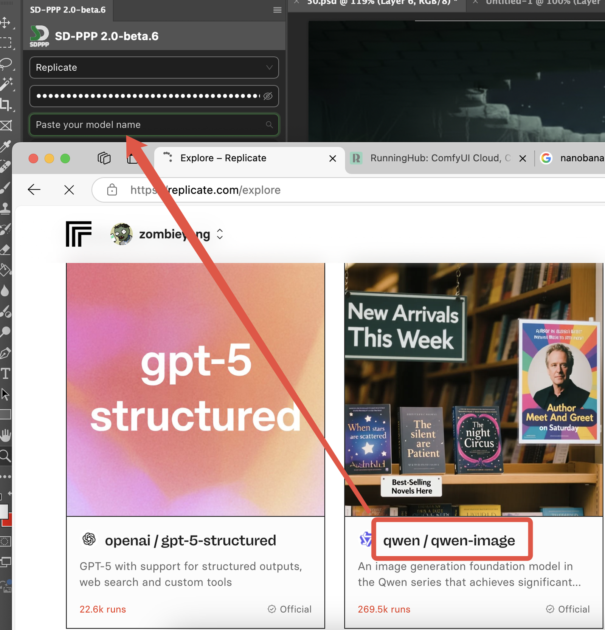Screen dimensions: 605x630
Task: Select the Rectangular Marquee tool
Action: pyautogui.click(x=6, y=42)
